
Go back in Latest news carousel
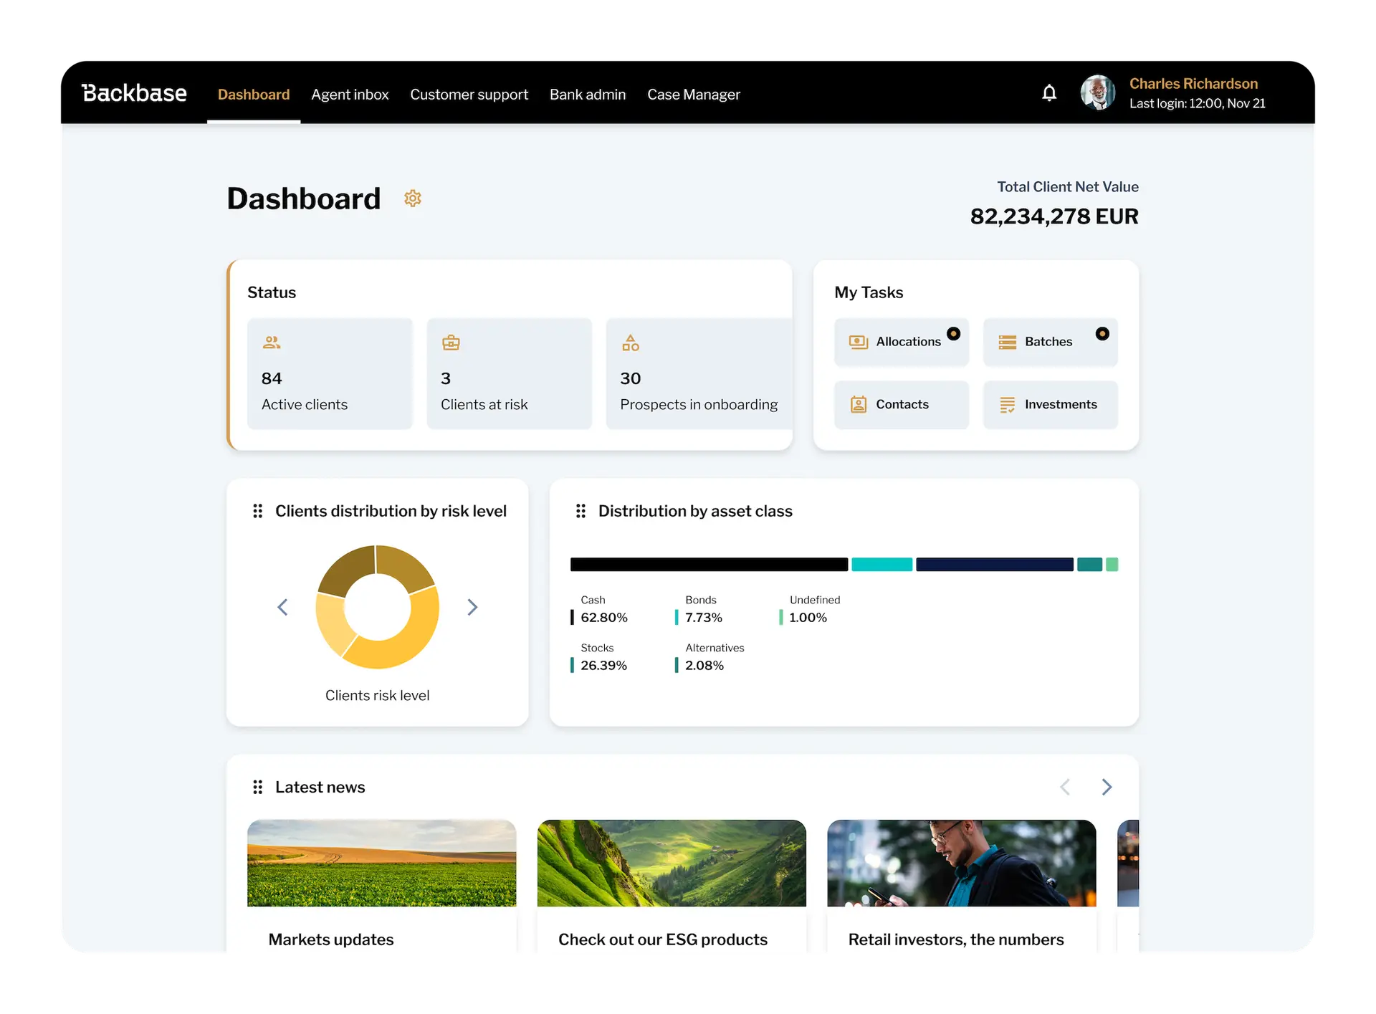click(x=1065, y=787)
